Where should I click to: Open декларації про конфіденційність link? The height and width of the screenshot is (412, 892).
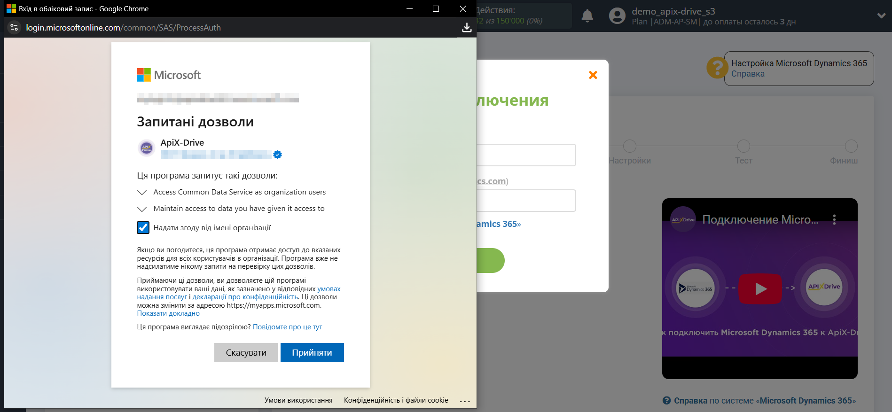click(245, 297)
